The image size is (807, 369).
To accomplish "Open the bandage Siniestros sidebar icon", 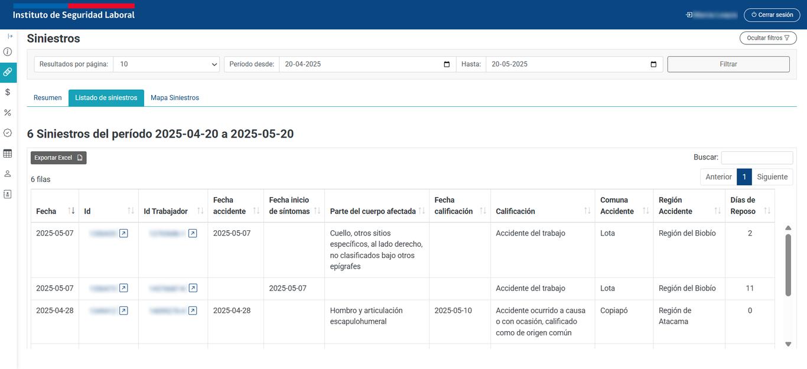I will tap(8, 72).
